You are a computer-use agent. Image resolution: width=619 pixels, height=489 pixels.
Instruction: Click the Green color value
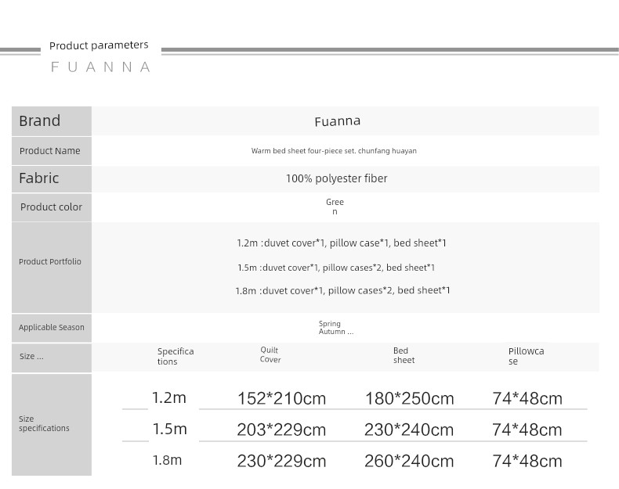click(x=335, y=207)
